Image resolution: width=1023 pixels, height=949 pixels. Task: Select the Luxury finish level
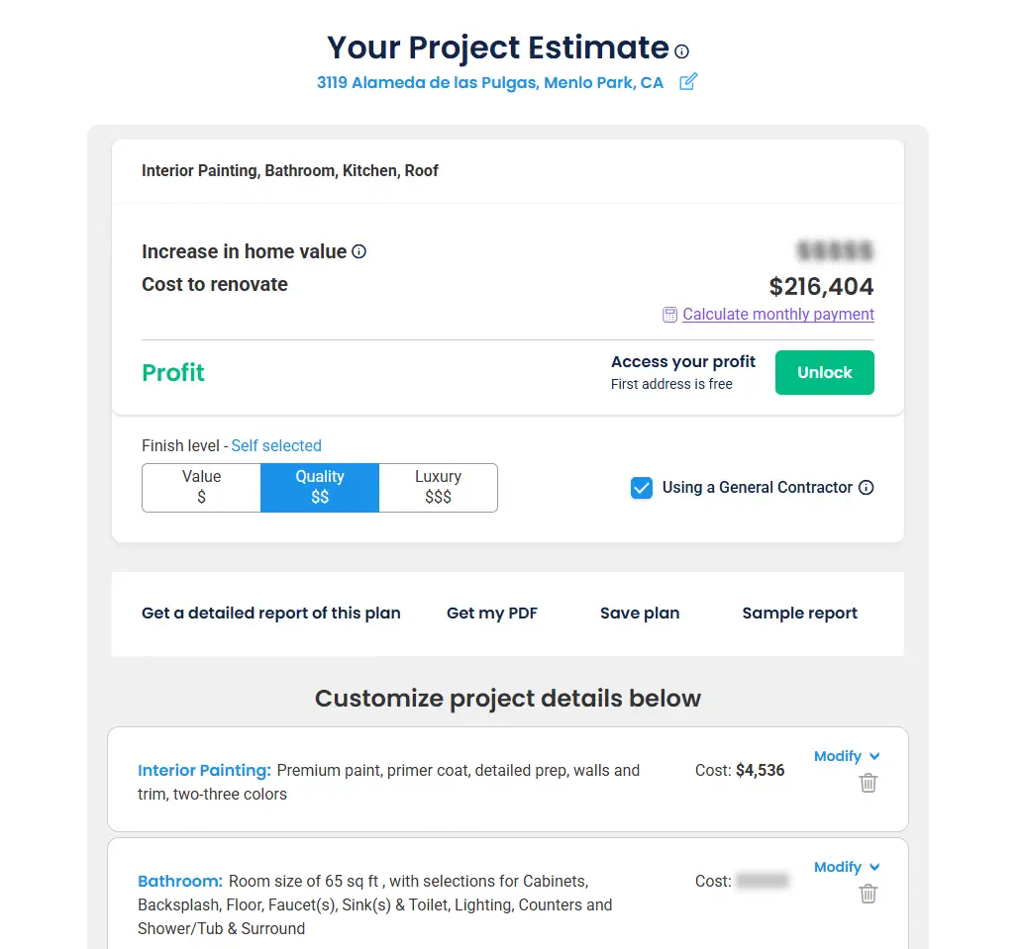(438, 487)
